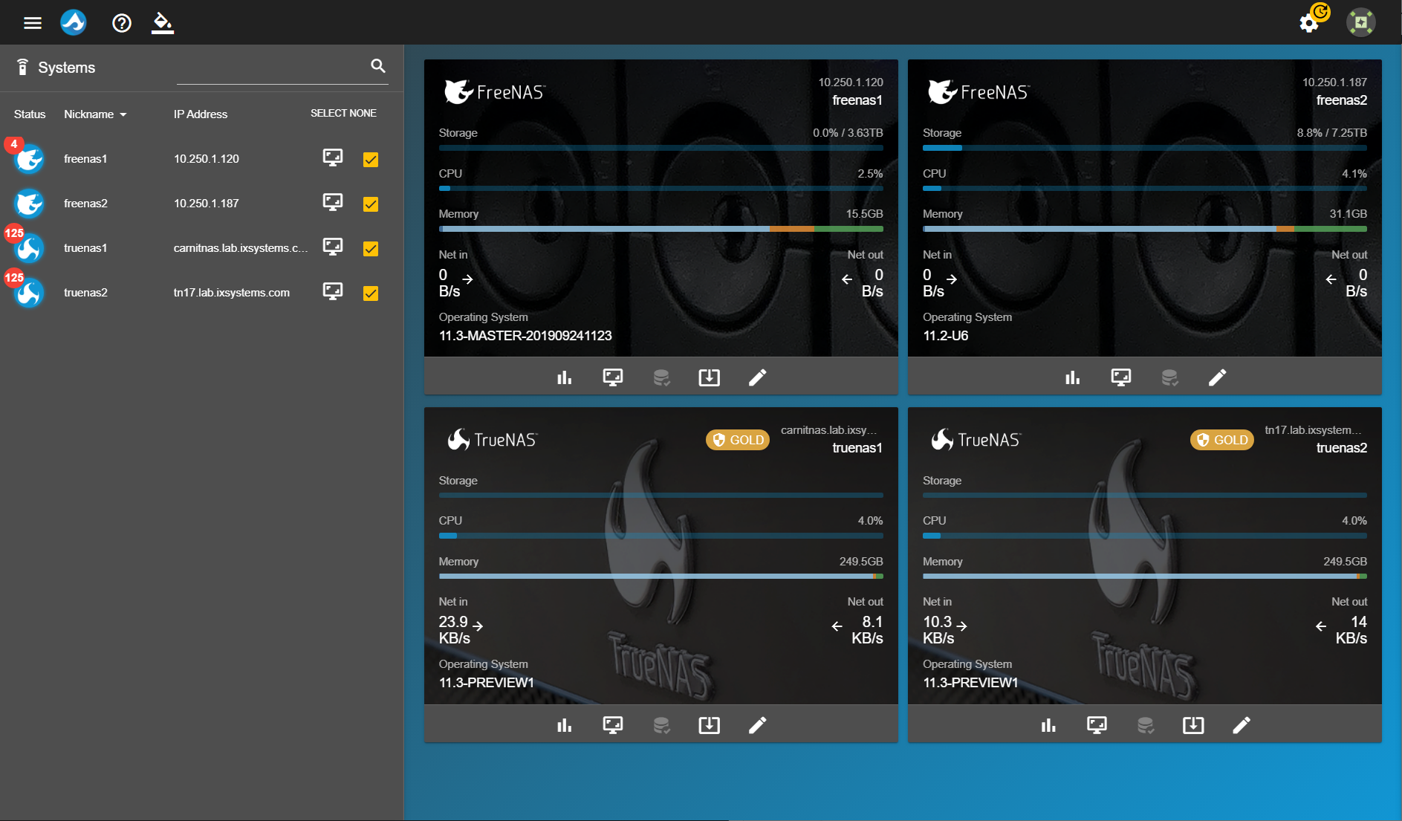1402x821 pixels.
Task: Click SELECT NONE button
Action: (x=343, y=113)
